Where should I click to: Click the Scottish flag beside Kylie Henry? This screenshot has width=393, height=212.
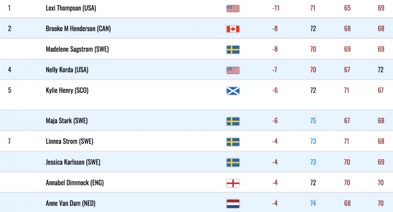point(233,91)
